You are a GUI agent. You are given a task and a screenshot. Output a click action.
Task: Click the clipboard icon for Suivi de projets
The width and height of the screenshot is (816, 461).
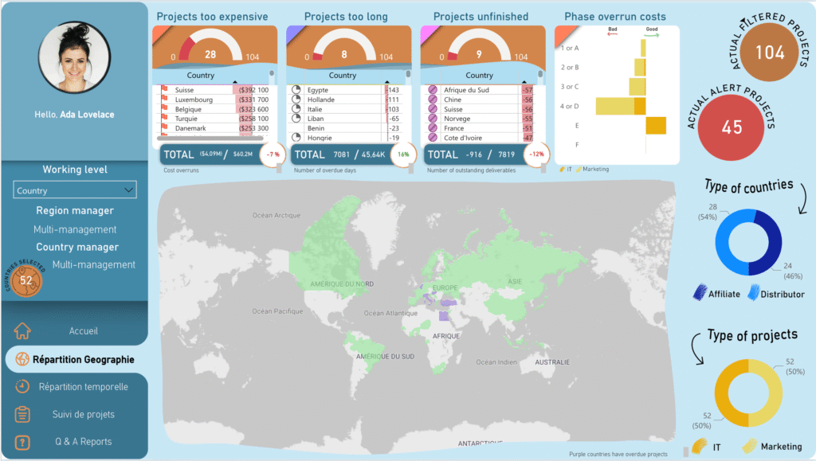coord(22,414)
